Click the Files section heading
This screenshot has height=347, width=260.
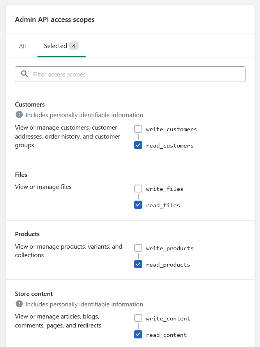[21, 175]
